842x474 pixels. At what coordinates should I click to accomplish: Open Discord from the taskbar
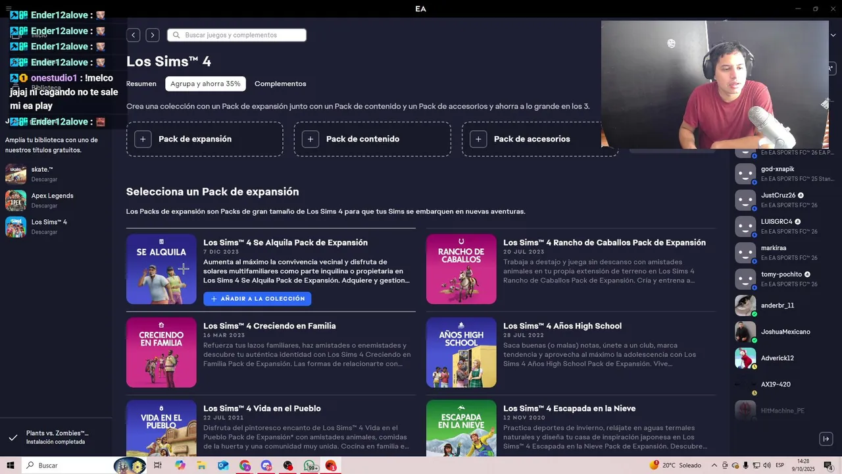(266, 465)
